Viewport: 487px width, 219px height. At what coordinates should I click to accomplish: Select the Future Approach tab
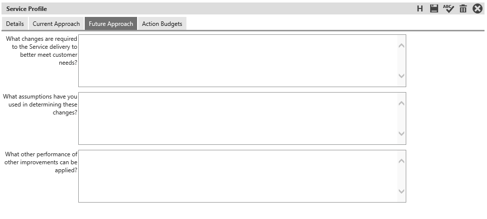click(x=111, y=23)
